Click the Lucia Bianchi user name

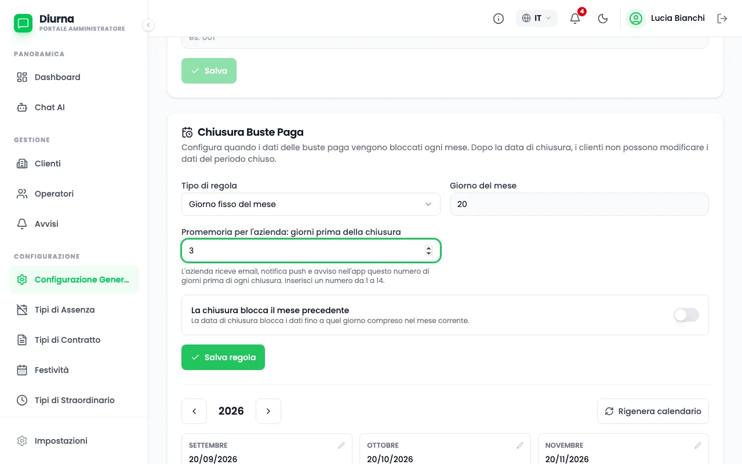click(678, 18)
